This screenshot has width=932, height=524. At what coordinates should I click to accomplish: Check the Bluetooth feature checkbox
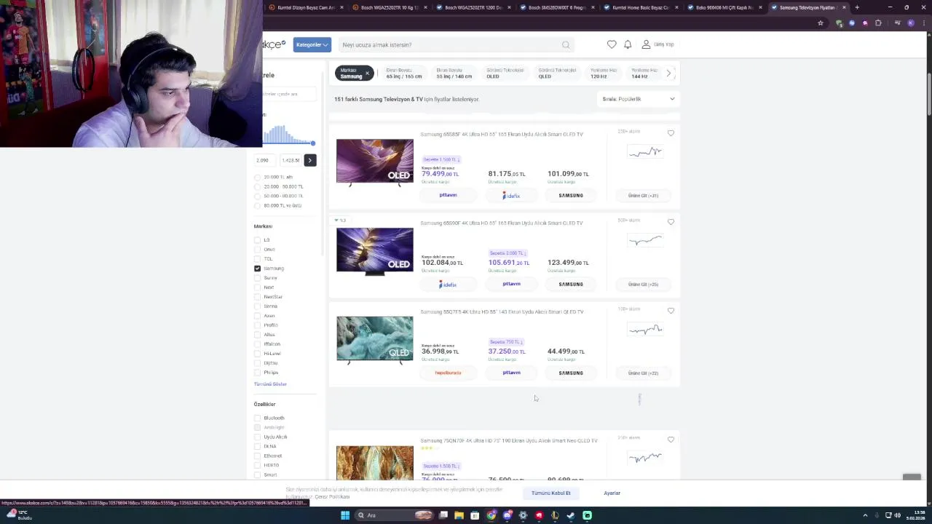point(257,418)
